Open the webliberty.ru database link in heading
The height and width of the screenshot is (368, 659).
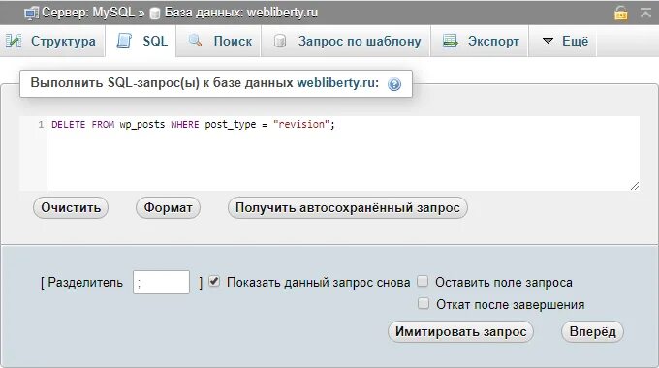coord(338,82)
